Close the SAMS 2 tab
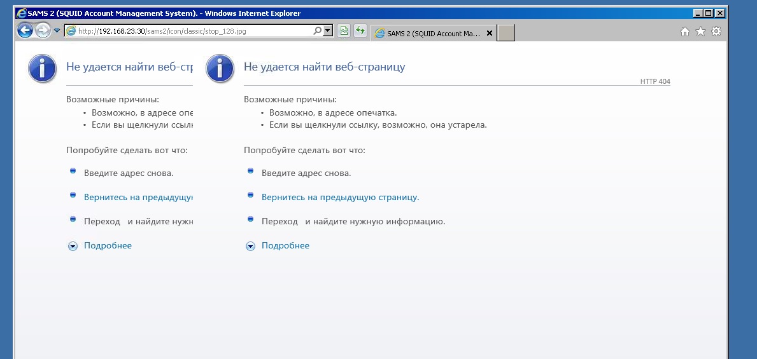757x359 pixels. point(490,33)
